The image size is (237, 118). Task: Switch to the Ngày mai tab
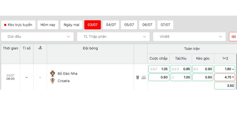(71, 25)
